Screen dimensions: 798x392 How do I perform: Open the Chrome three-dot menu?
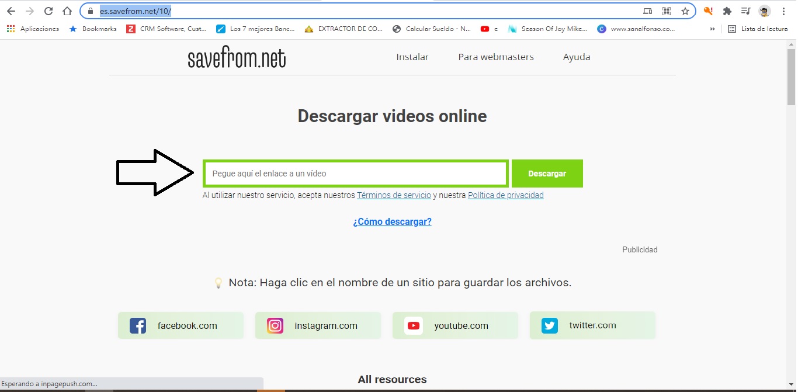(783, 11)
